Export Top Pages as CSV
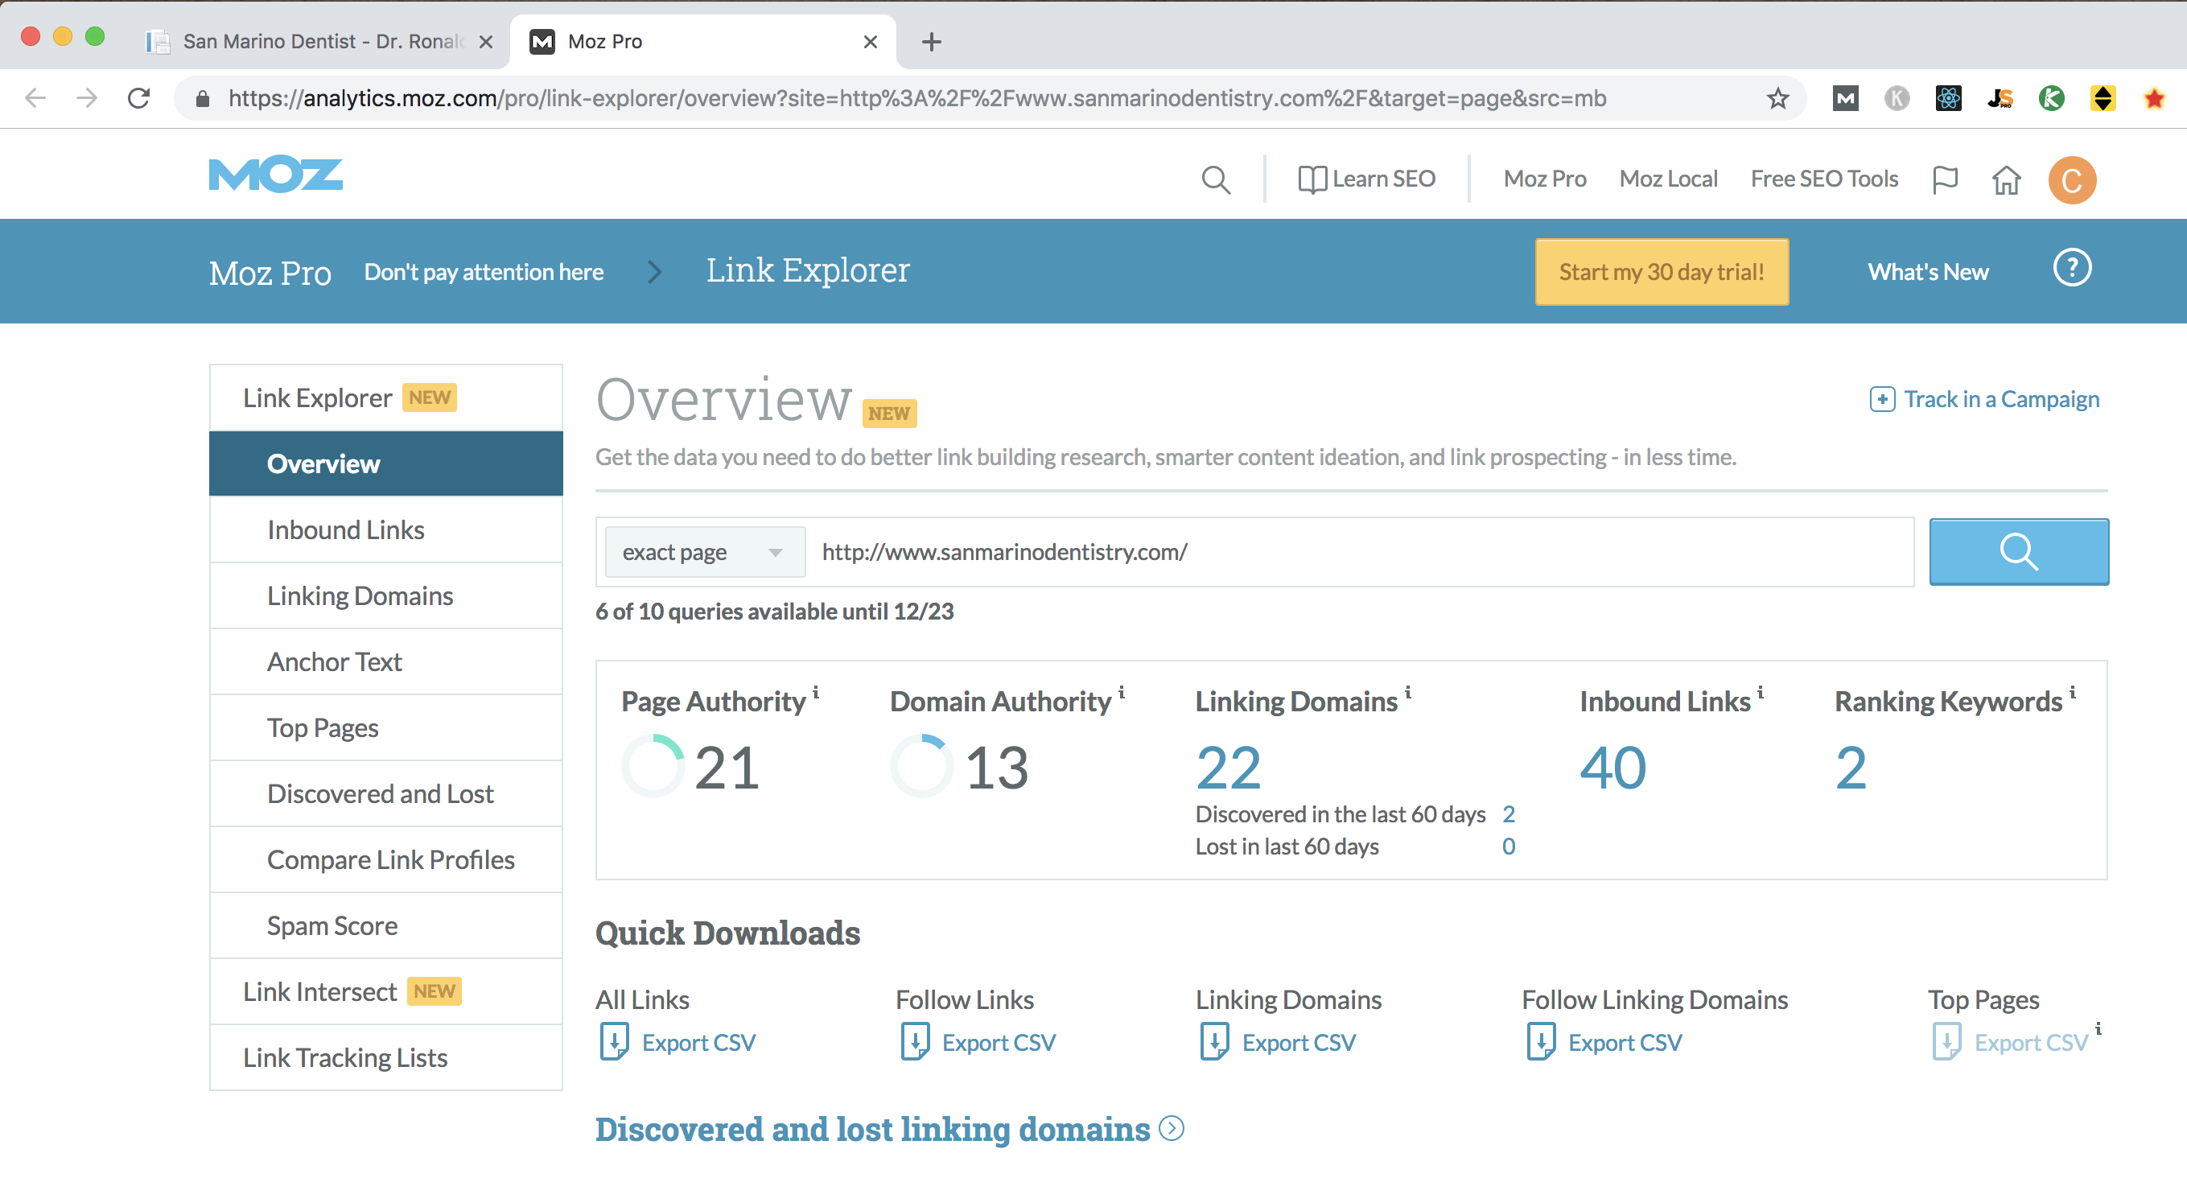Viewport: 2187px width, 1178px height. coord(2009,1042)
